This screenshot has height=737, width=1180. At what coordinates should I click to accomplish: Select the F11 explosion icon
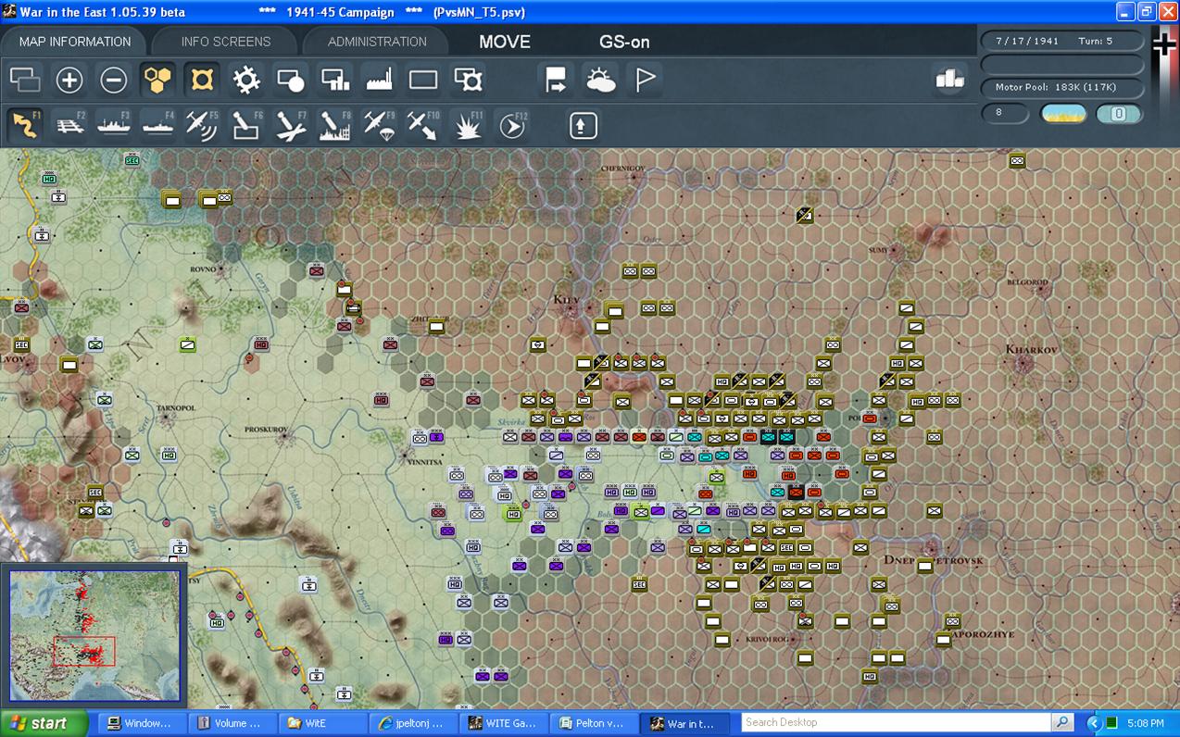pyautogui.click(x=468, y=125)
